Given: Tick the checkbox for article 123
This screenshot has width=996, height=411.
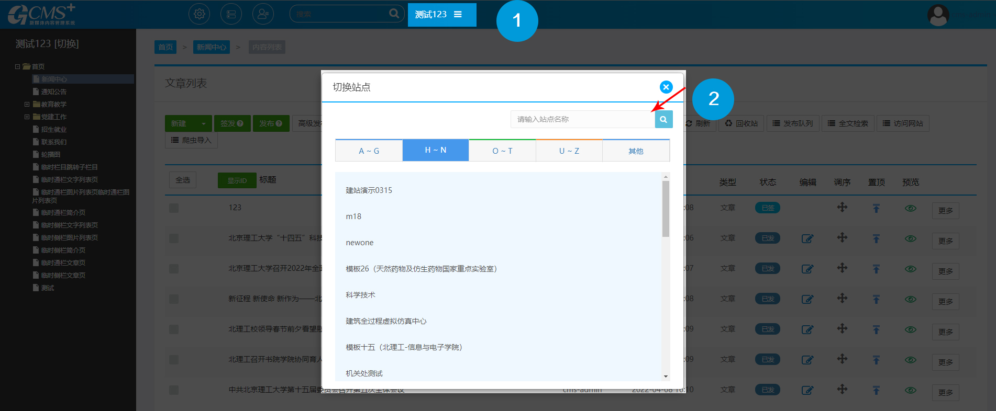Looking at the screenshot, I should click(174, 208).
